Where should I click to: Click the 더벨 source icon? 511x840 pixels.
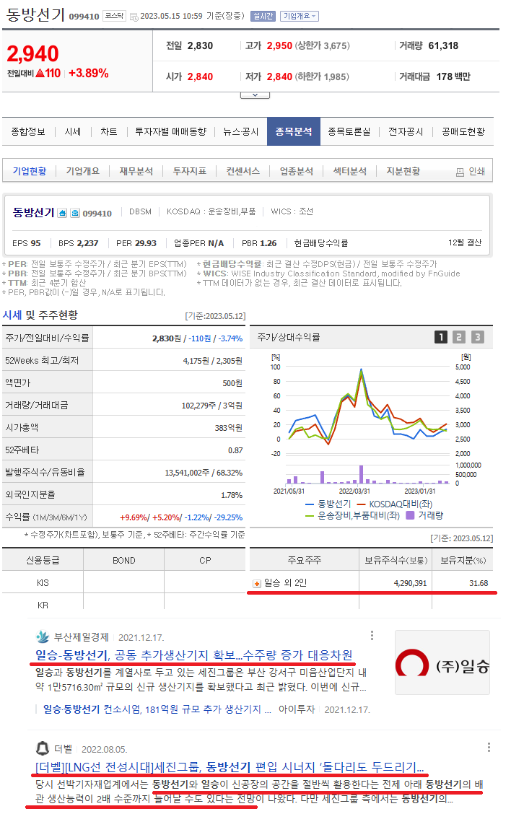43,748
